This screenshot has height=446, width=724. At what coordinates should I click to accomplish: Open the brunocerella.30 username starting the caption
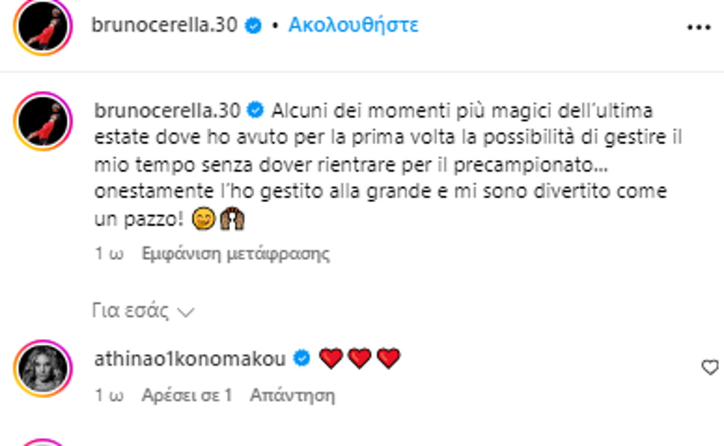[x=167, y=110]
